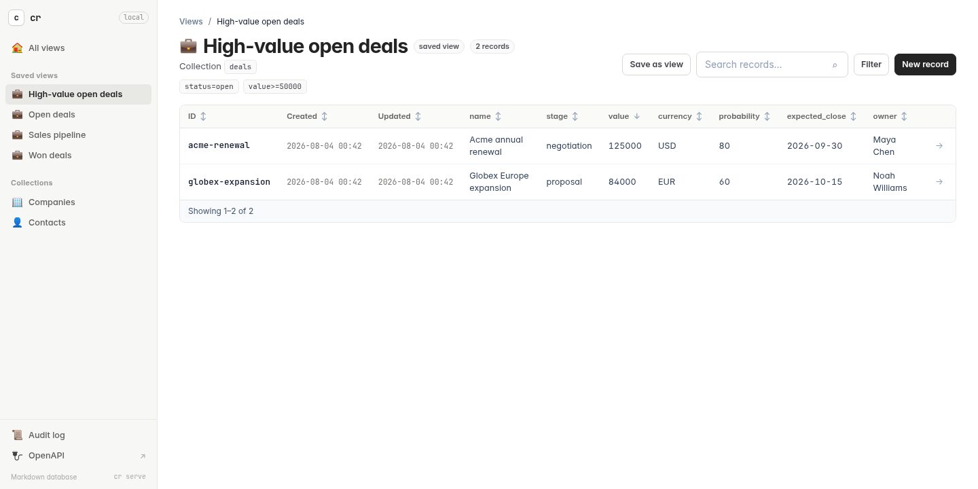The width and height of the screenshot is (978, 489).
Task: Click building icon next to Companies
Action: click(x=17, y=202)
